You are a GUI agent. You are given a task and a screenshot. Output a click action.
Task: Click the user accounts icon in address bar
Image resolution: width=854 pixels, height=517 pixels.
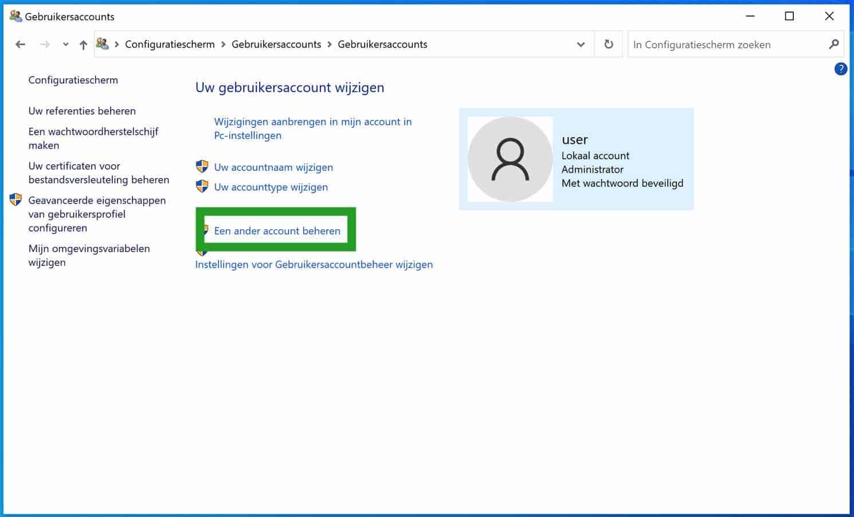tap(103, 44)
